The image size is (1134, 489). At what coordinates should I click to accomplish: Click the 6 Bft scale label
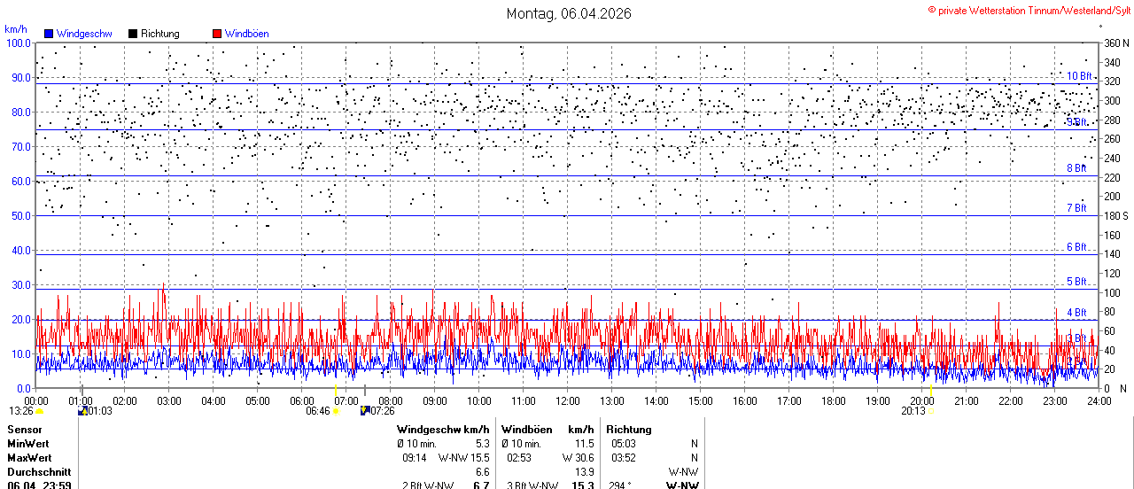(x=1076, y=247)
